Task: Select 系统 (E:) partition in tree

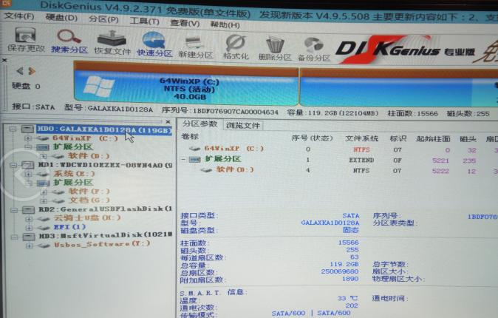Action: click(75, 174)
